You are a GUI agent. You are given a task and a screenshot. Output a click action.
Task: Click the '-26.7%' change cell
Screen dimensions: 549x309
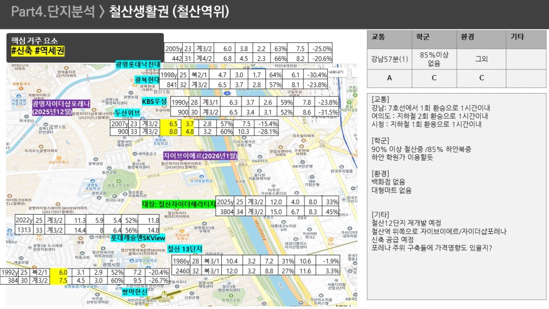click(158, 281)
